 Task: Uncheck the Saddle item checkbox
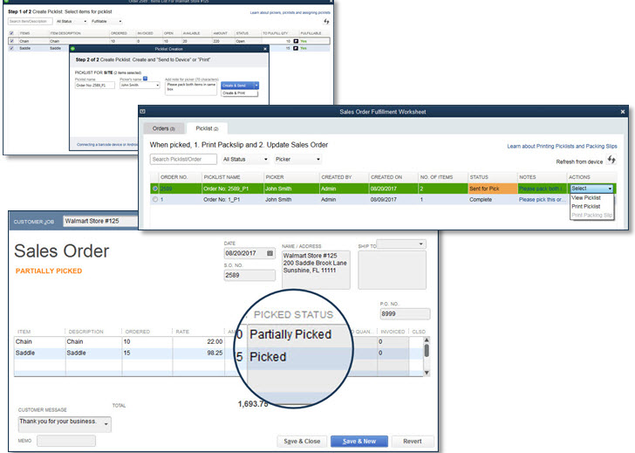pyautogui.click(x=11, y=48)
